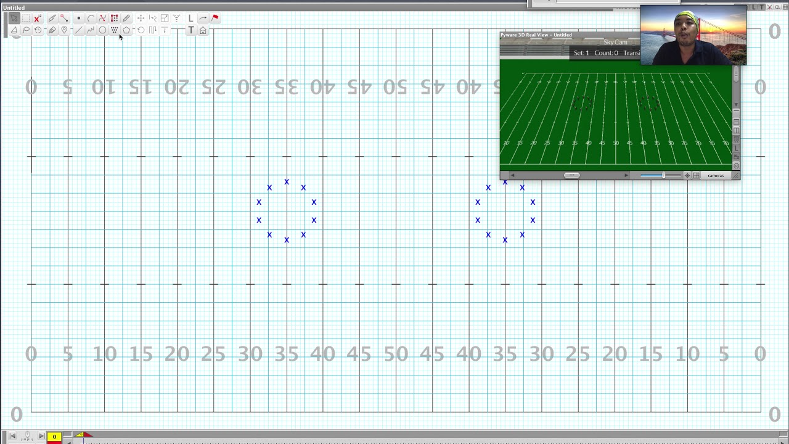Click left arrow of Real View scrollbar
The height and width of the screenshot is (444, 789).
click(512, 176)
